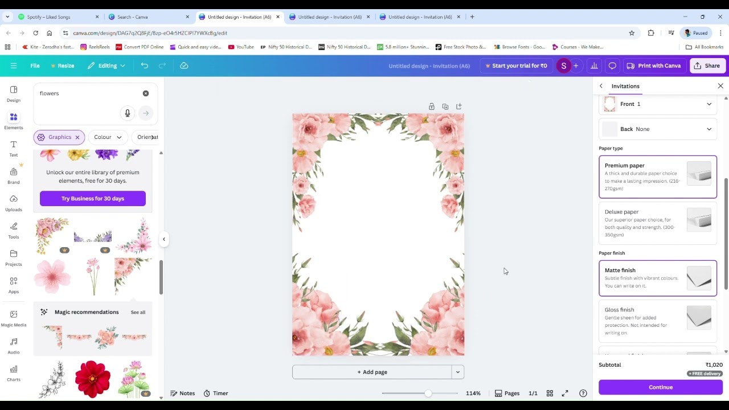Open the Uploads panel

[x=14, y=203]
